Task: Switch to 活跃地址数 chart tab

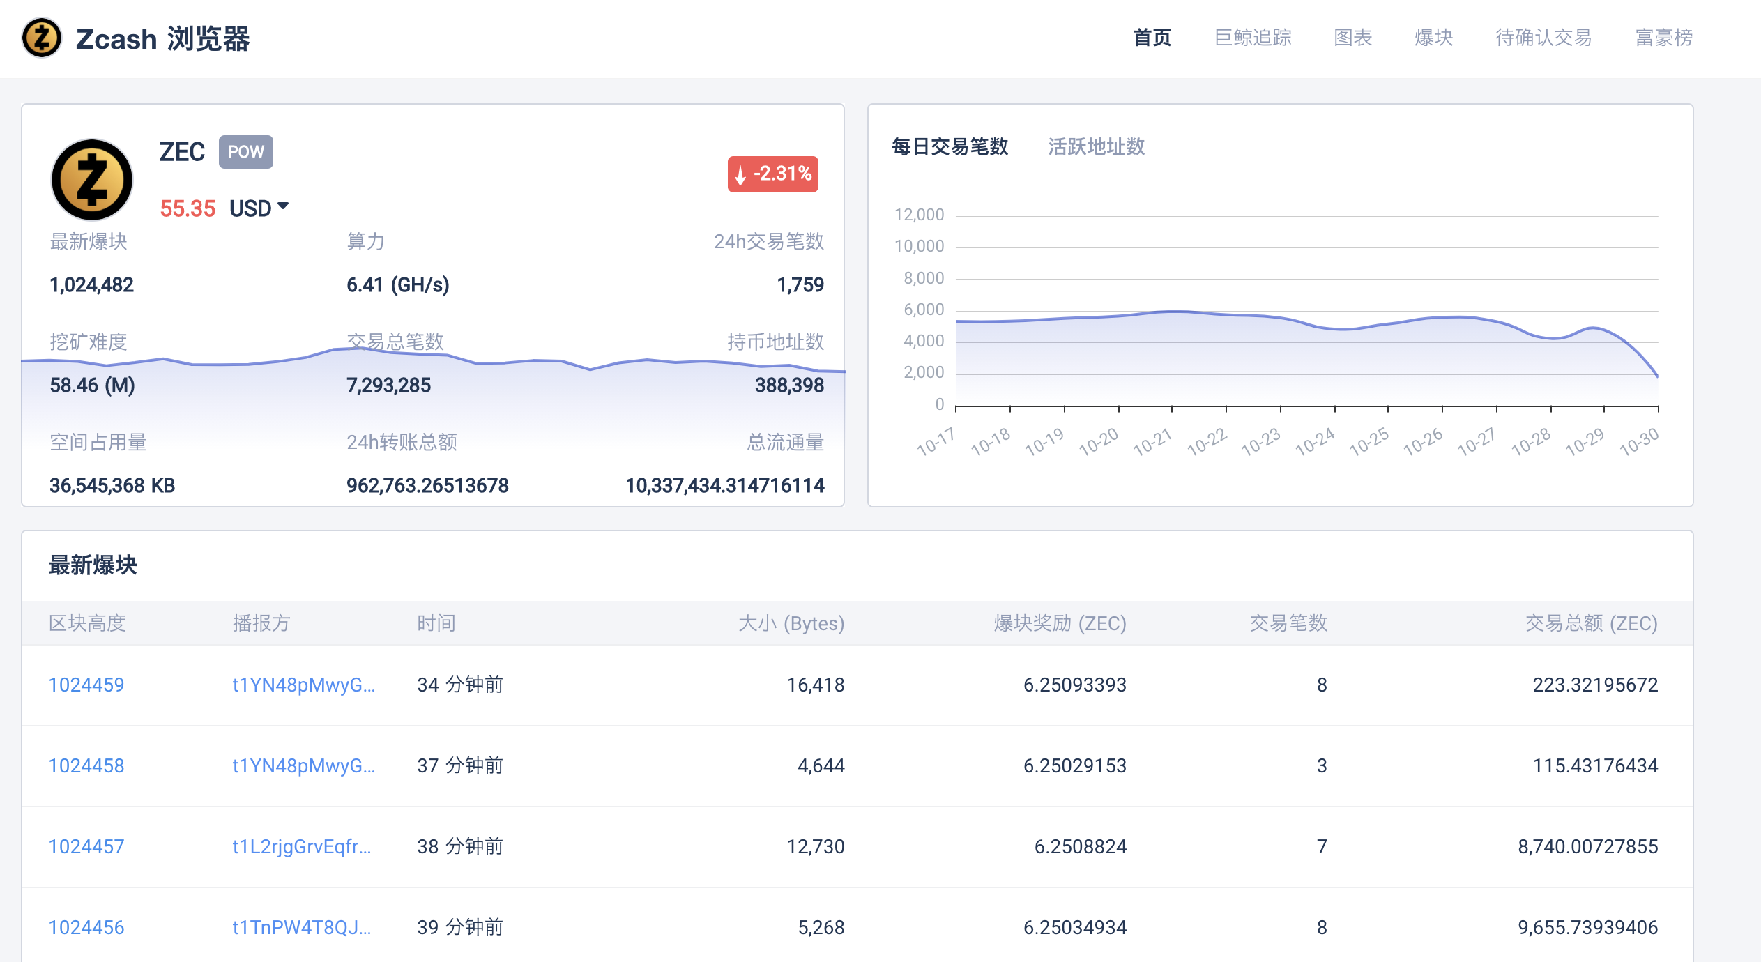Action: click(1097, 146)
